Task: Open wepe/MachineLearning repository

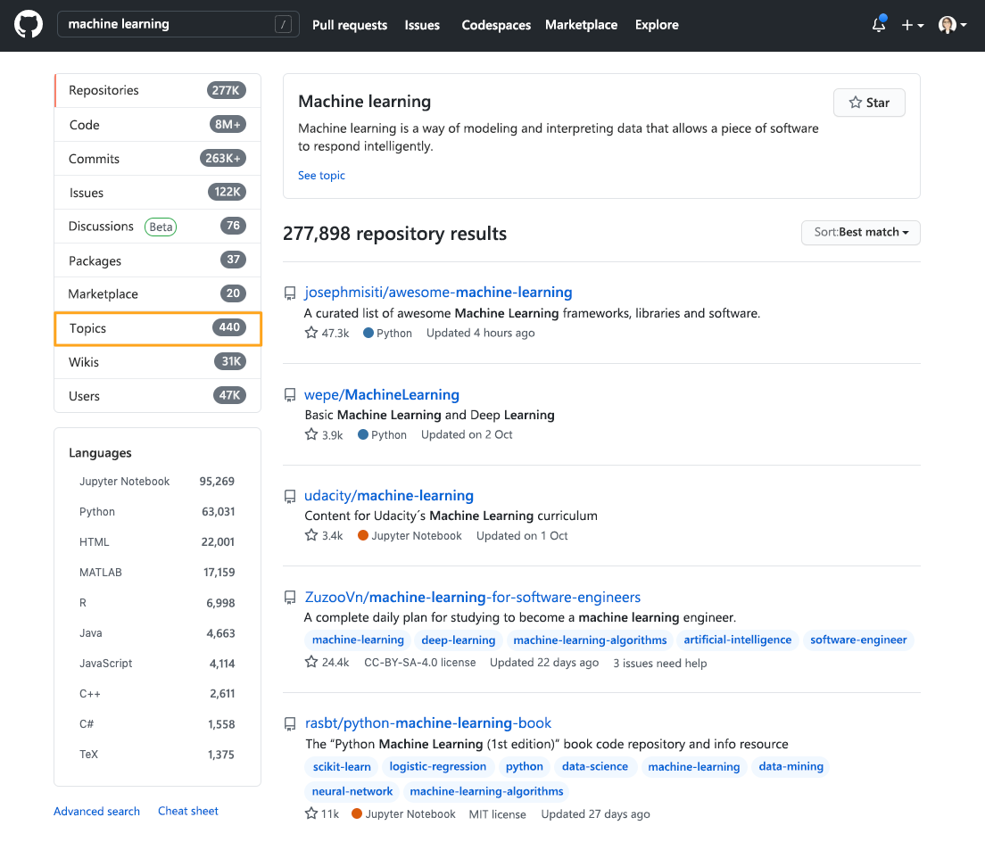Action: pos(381,394)
